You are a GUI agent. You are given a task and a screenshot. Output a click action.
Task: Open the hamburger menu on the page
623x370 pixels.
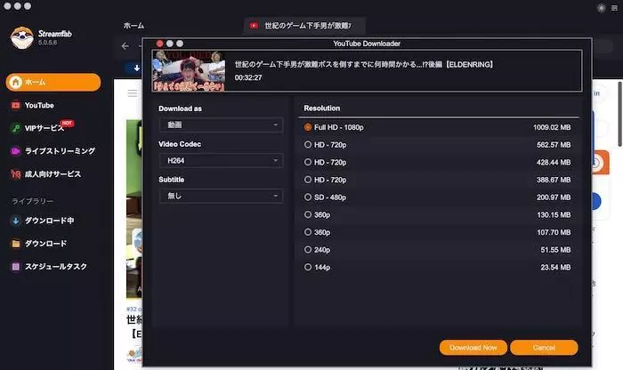point(133,93)
